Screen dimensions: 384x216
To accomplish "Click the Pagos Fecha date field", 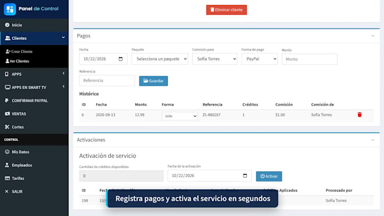I will [103, 59].
